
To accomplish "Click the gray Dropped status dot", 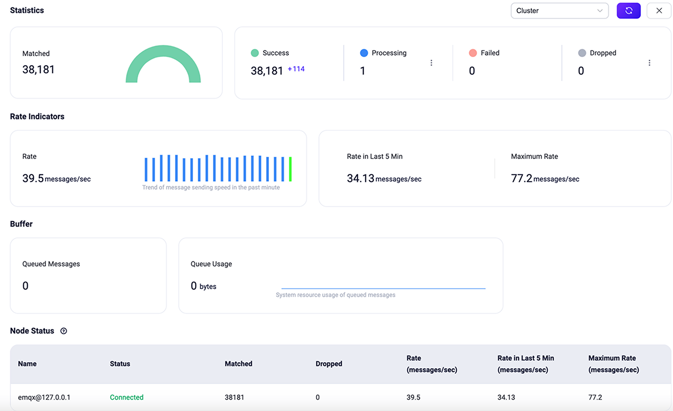I will tap(582, 53).
